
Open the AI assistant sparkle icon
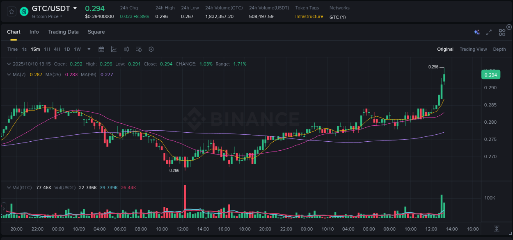click(476, 32)
